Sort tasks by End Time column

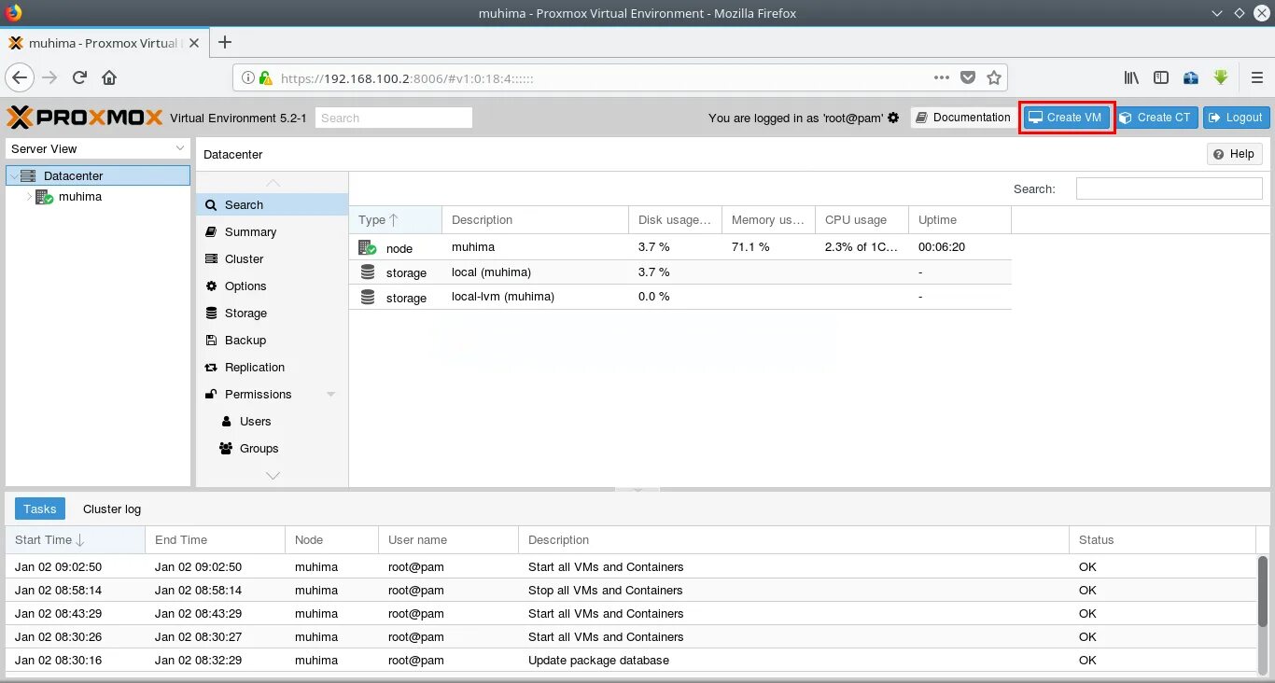tap(216, 539)
